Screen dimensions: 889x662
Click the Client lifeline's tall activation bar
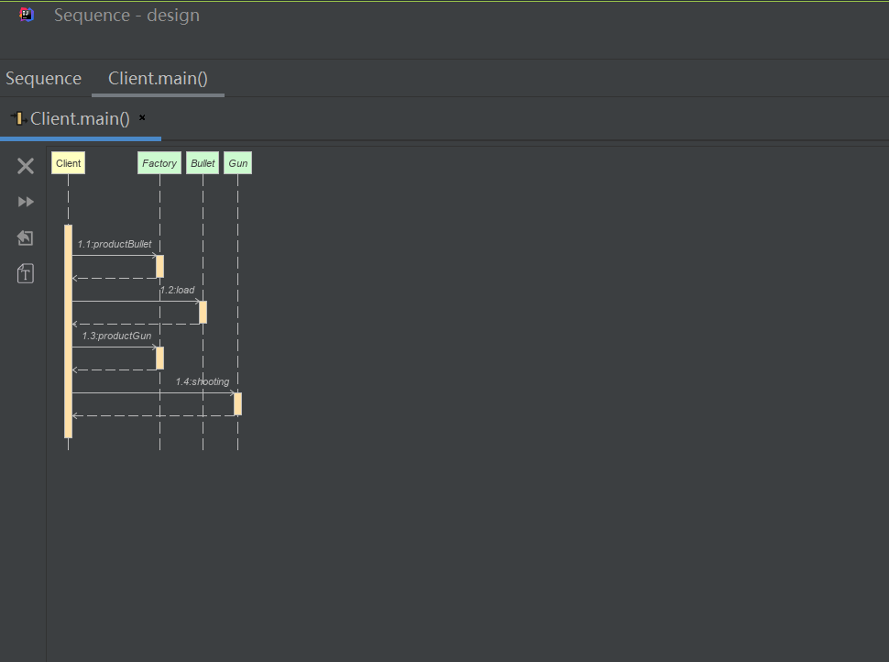tap(68, 330)
